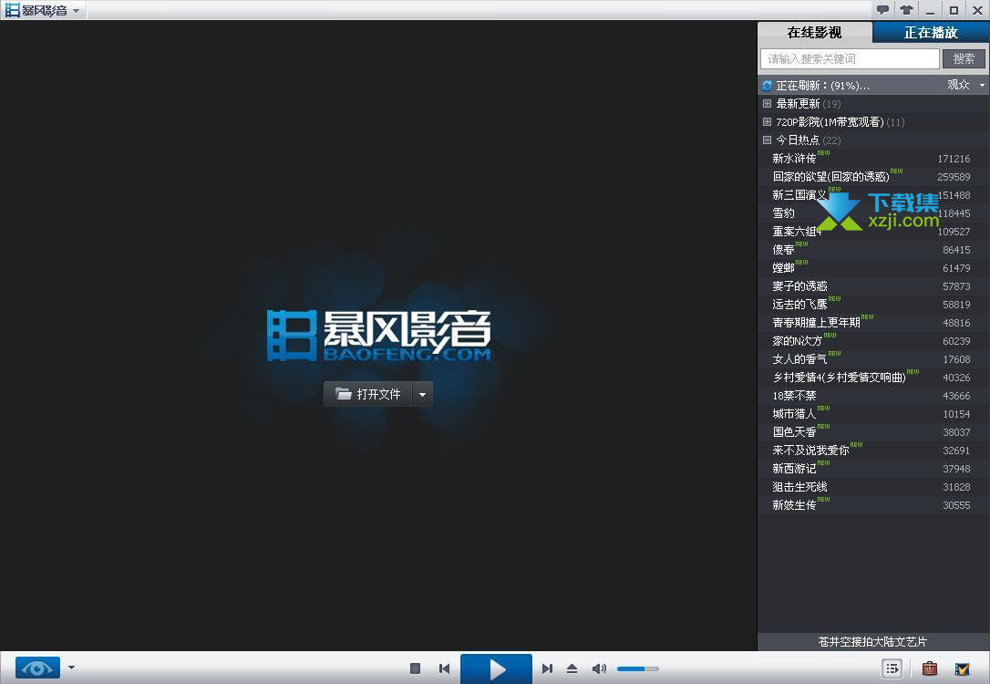Open the skin changer shirt icon

coord(907,9)
